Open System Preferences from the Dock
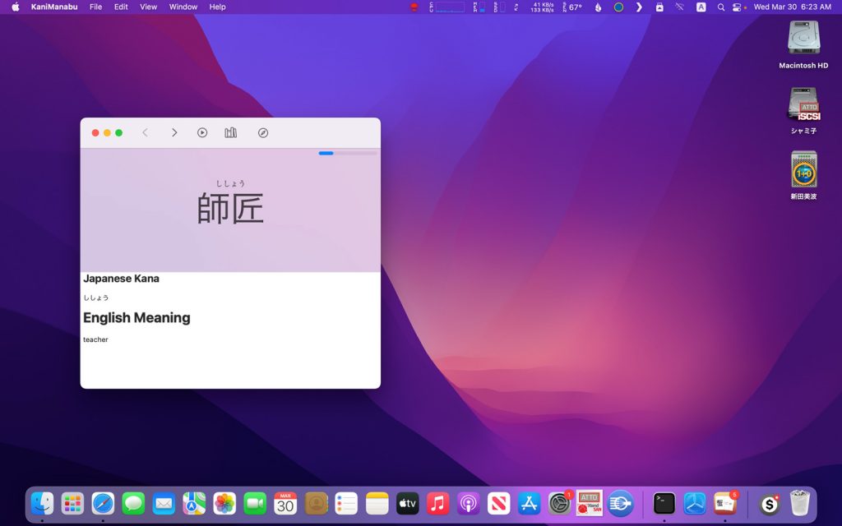Screen dimensions: 842x526 (559, 504)
